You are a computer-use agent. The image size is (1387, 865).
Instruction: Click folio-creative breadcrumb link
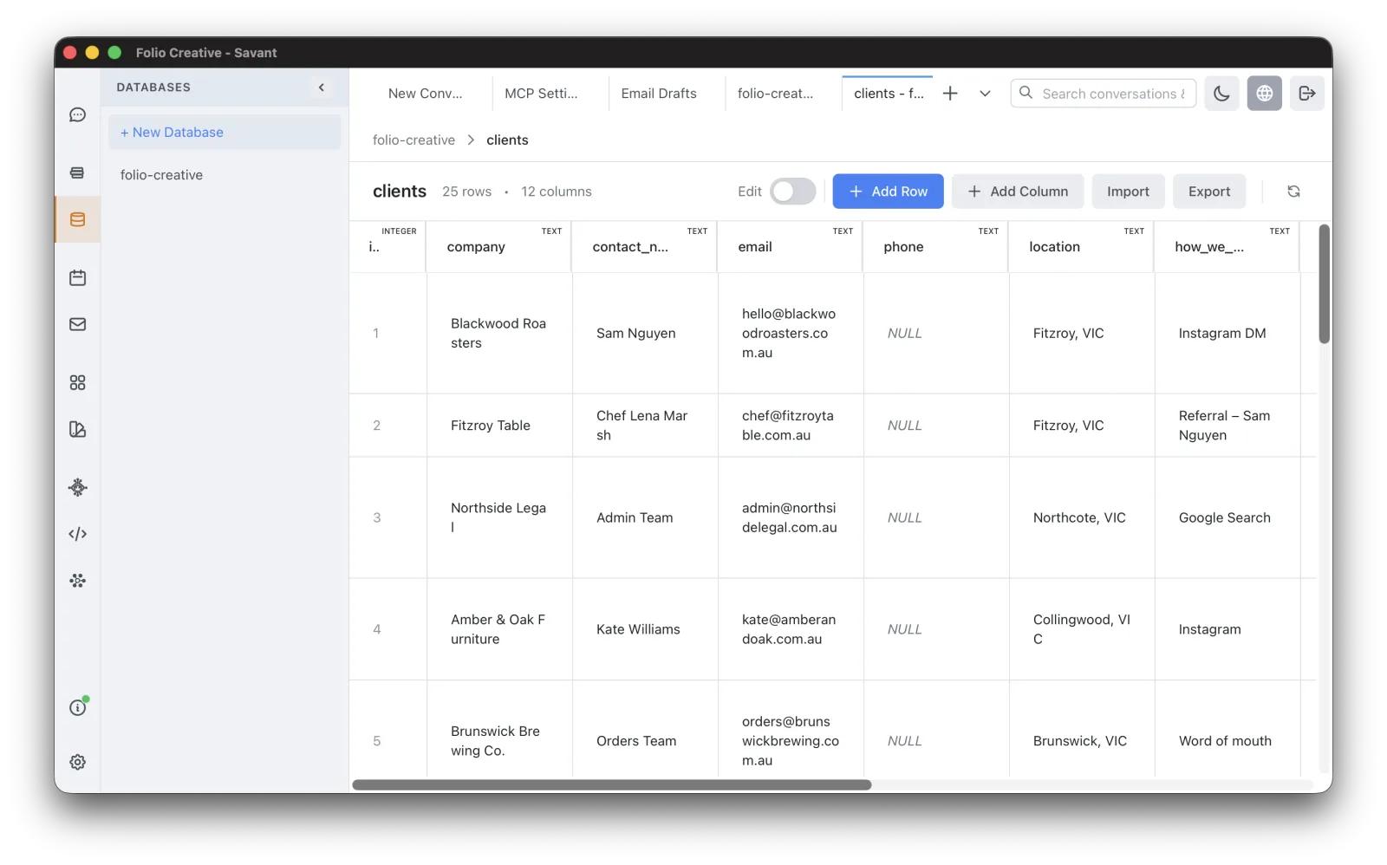coord(413,140)
